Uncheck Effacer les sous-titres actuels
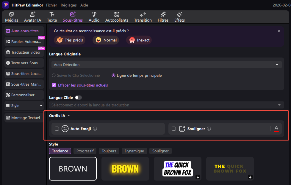 pyautogui.click(x=54, y=85)
